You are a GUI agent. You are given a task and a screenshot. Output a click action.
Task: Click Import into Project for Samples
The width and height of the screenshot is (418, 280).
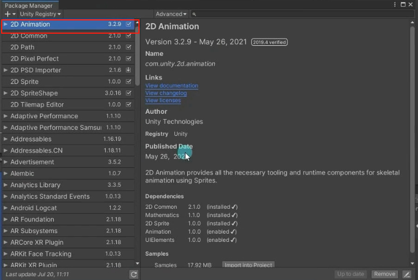point(248,265)
